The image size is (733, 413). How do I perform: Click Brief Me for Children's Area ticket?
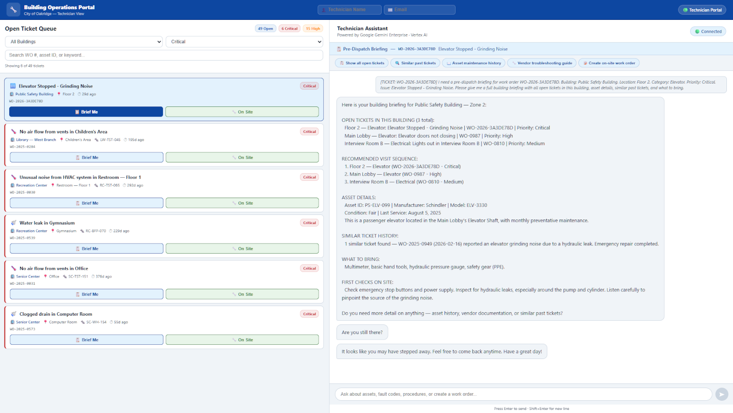point(87,157)
